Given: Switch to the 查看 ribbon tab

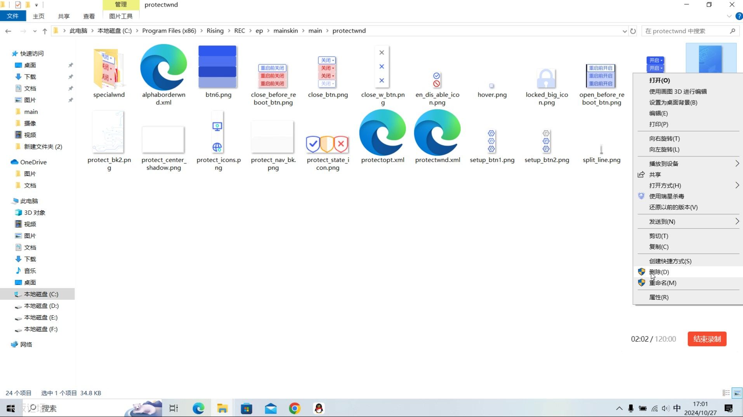Looking at the screenshot, I should point(89,16).
